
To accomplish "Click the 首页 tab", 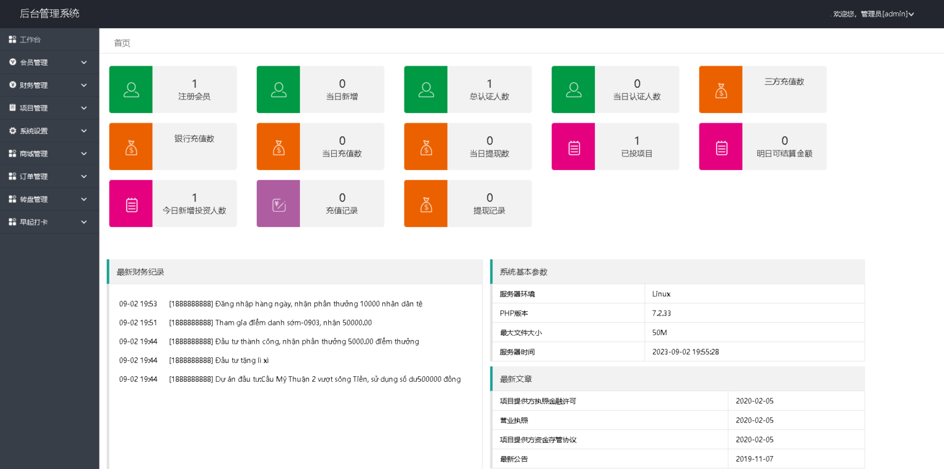I will pos(122,43).
